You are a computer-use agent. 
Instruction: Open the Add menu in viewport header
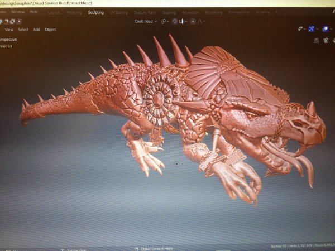tap(36, 30)
